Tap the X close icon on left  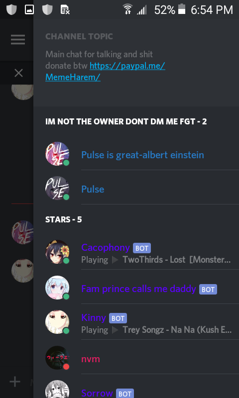[18, 73]
